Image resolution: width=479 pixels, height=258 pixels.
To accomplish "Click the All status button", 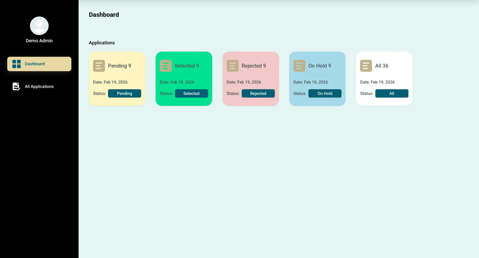I will [x=392, y=93].
